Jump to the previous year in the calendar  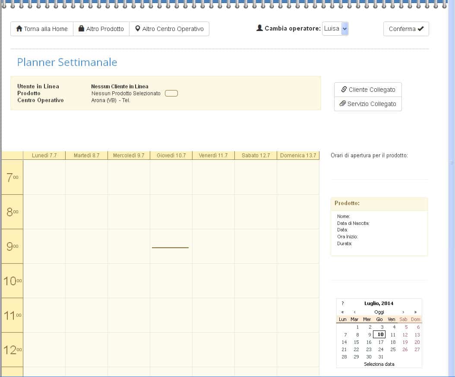point(342,312)
